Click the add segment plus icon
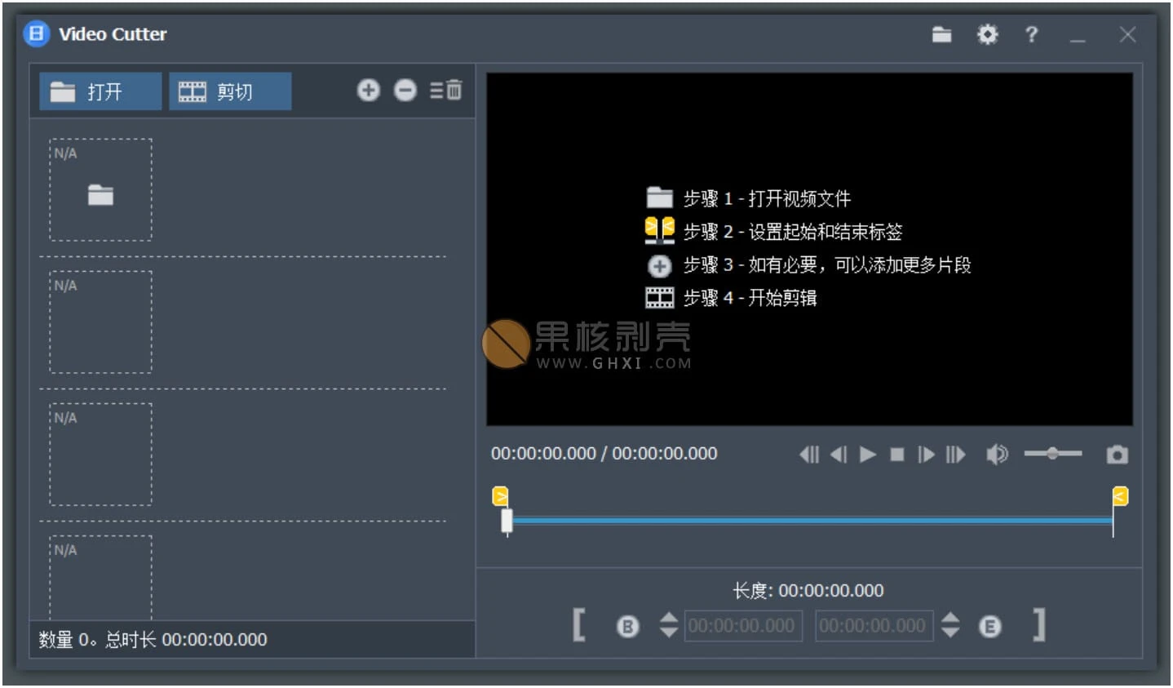Image resolution: width=1173 pixels, height=688 pixels. pos(369,91)
